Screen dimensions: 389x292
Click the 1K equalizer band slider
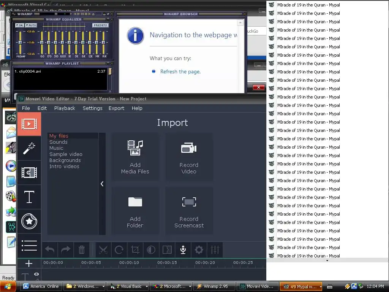tap(70, 43)
